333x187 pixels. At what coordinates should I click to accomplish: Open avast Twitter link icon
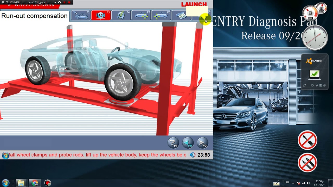[317, 85]
